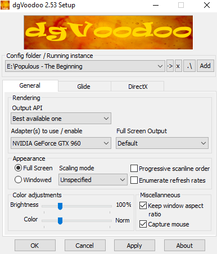Viewport: 217px width, 254px height.
Task: Expand the Scaling mode dropdown
Action: (93, 180)
